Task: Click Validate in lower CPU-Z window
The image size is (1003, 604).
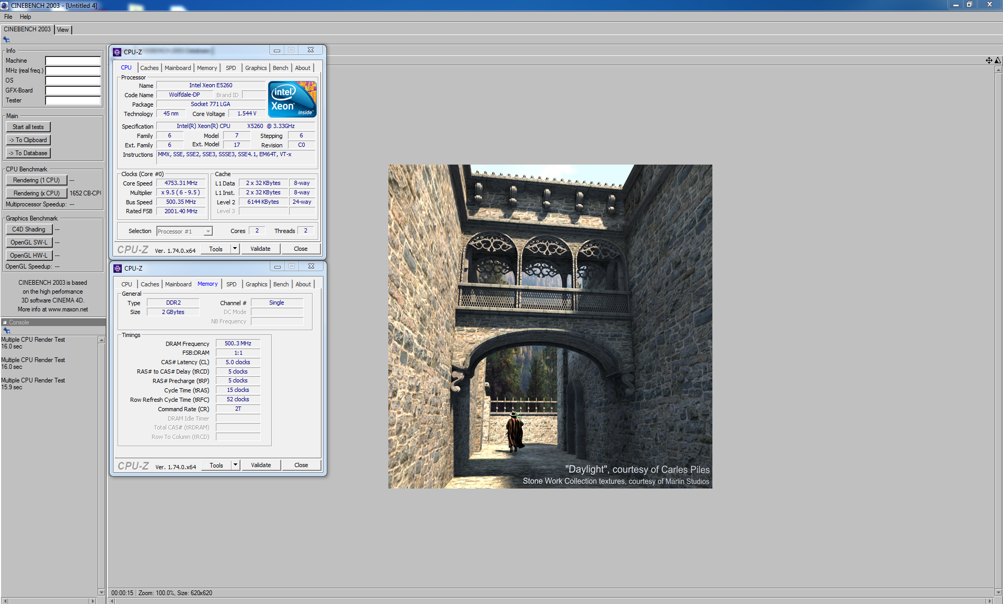Action: pyautogui.click(x=261, y=465)
